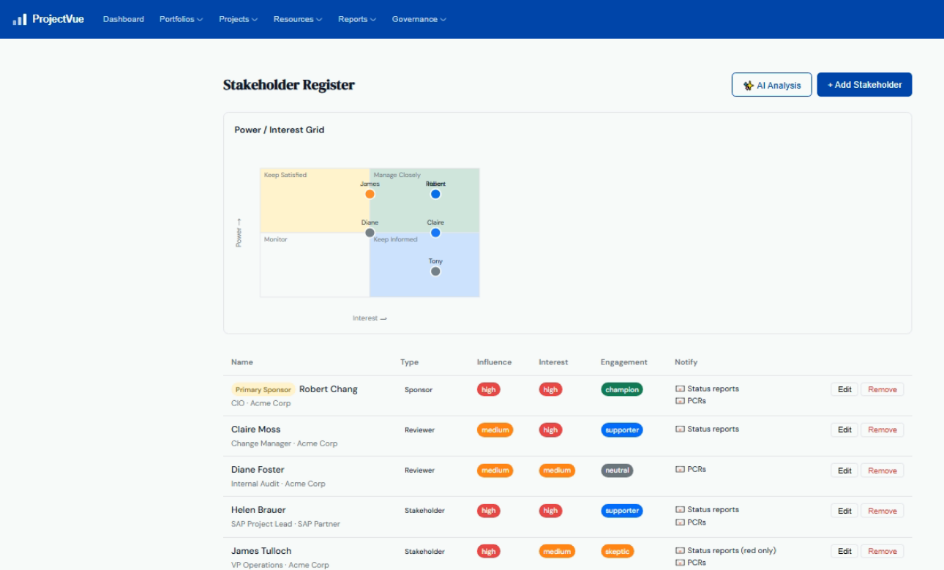The width and height of the screenshot is (944, 570).
Task: Click the name Robert Chang
Action: (x=329, y=389)
